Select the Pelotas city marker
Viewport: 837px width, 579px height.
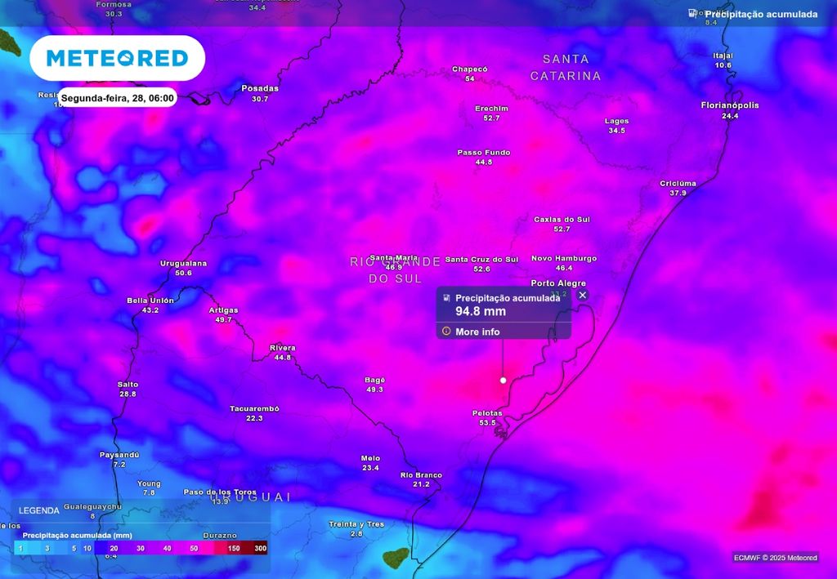pyautogui.click(x=487, y=413)
